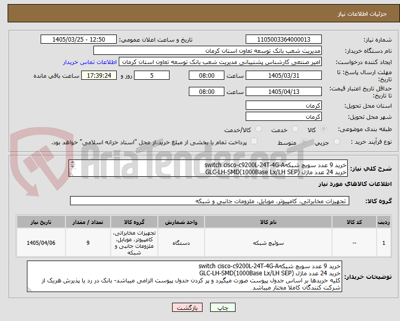
Task: Click the دستگاه unit cell
Action: point(181,243)
